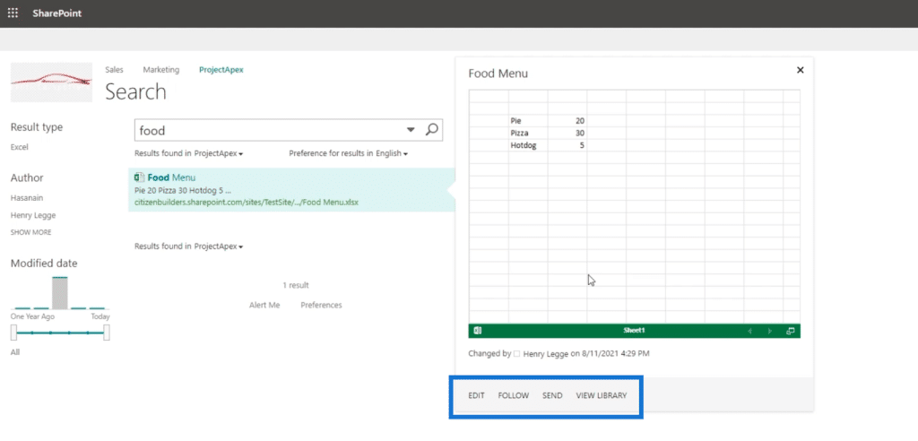
Task: Click the SharePoint title in header
Action: (x=56, y=13)
